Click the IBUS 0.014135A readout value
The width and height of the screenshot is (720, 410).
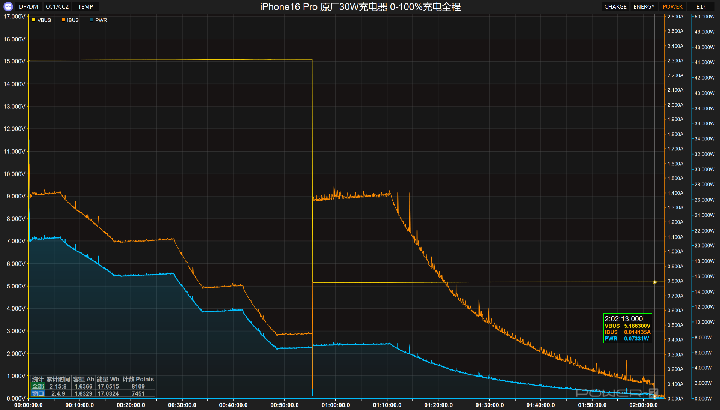tap(637, 332)
